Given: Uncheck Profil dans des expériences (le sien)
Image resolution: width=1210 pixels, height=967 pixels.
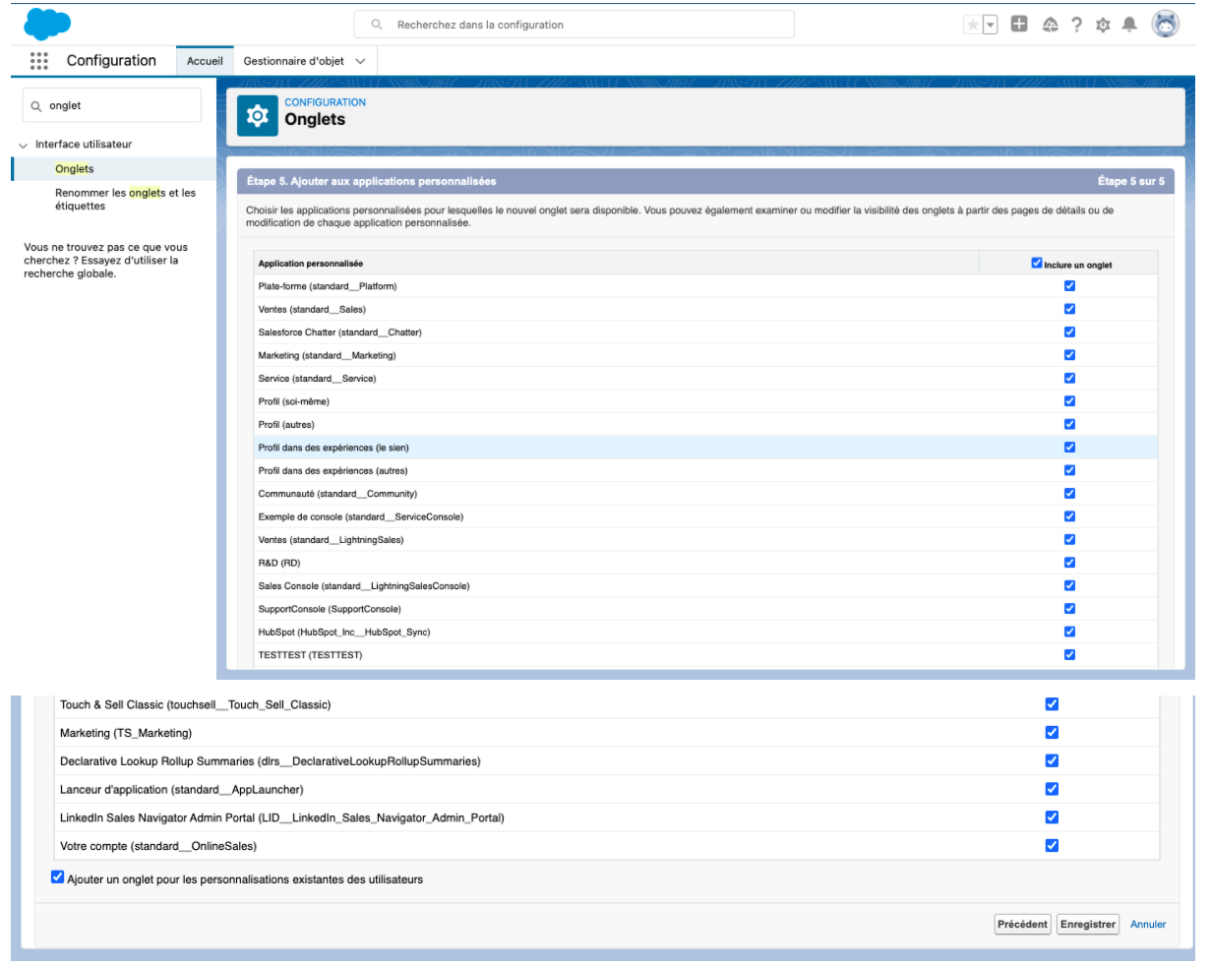Looking at the screenshot, I should [x=1069, y=448].
